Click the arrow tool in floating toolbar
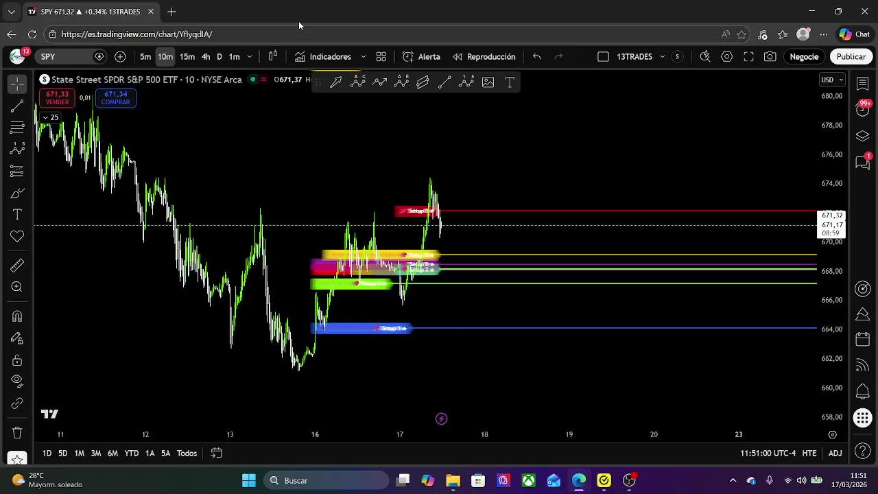This screenshot has height=494, width=878. (x=336, y=82)
